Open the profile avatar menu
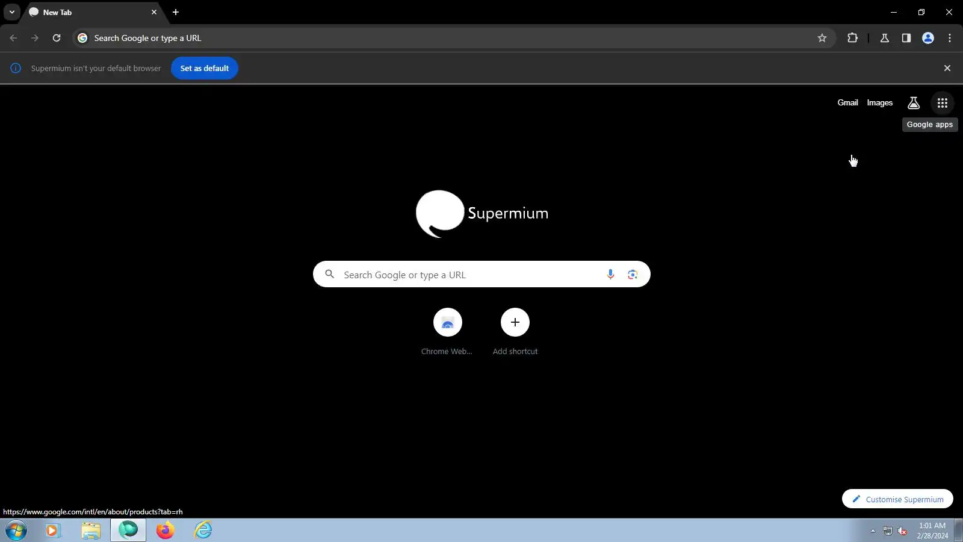Image resolution: width=963 pixels, height=542 pixels. pos(928,38)
